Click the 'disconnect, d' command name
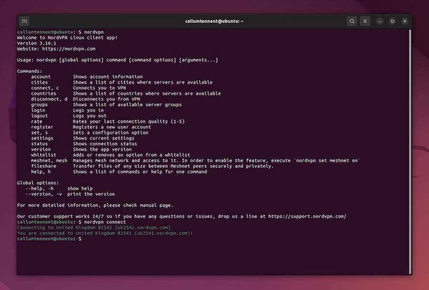The image size is (429, 290). pos(49,99)
